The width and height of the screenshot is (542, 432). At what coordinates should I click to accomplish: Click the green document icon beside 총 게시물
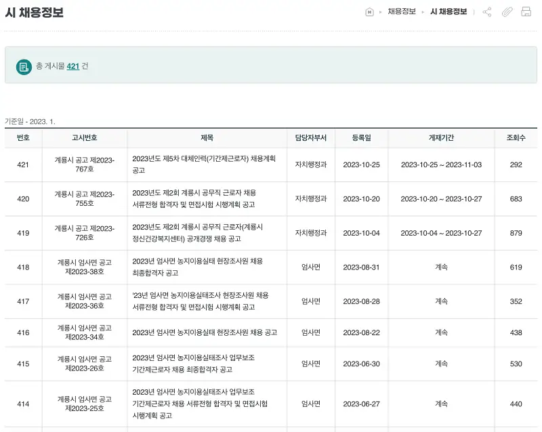coord(22,66)
